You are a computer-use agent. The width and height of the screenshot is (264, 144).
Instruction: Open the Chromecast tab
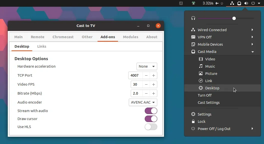click(x=63, y=37)
